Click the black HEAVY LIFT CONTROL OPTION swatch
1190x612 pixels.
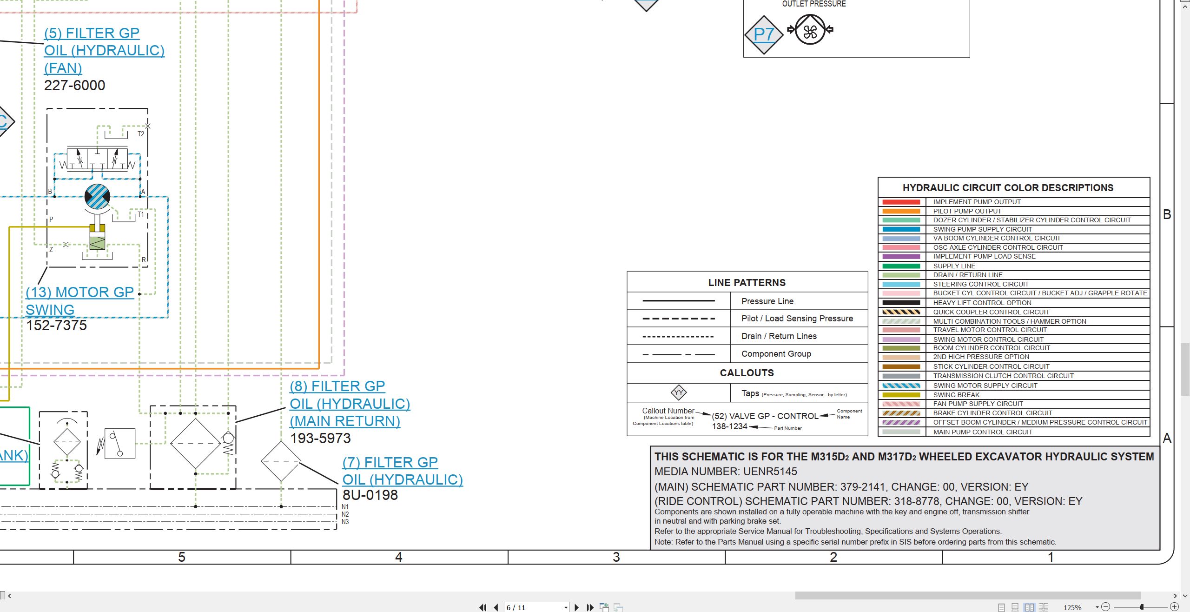[901, 303]
